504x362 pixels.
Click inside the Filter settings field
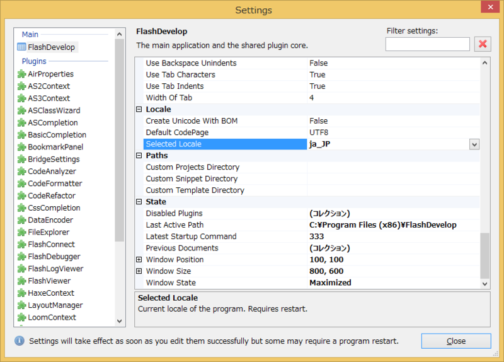(x=428, y=44)
